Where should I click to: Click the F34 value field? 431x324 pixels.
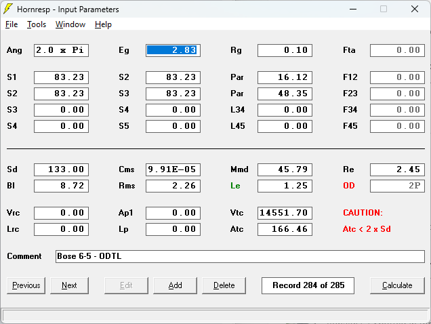tap(397, 110)
